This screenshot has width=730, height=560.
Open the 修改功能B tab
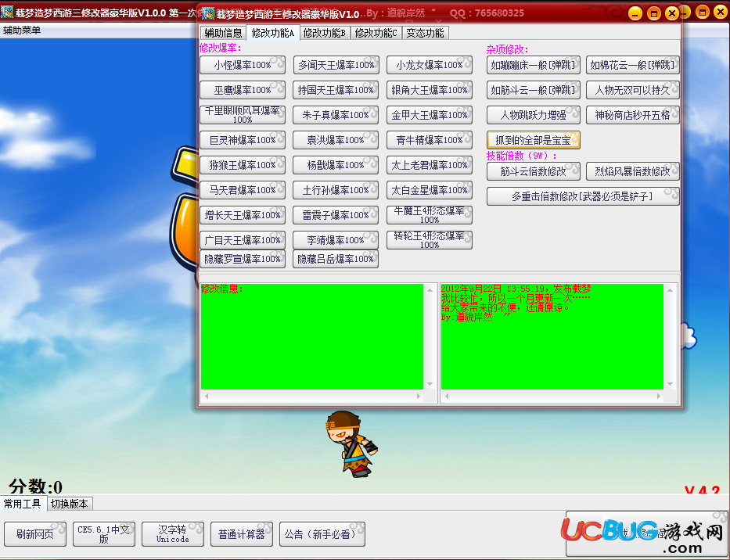[x=325, y=33]
